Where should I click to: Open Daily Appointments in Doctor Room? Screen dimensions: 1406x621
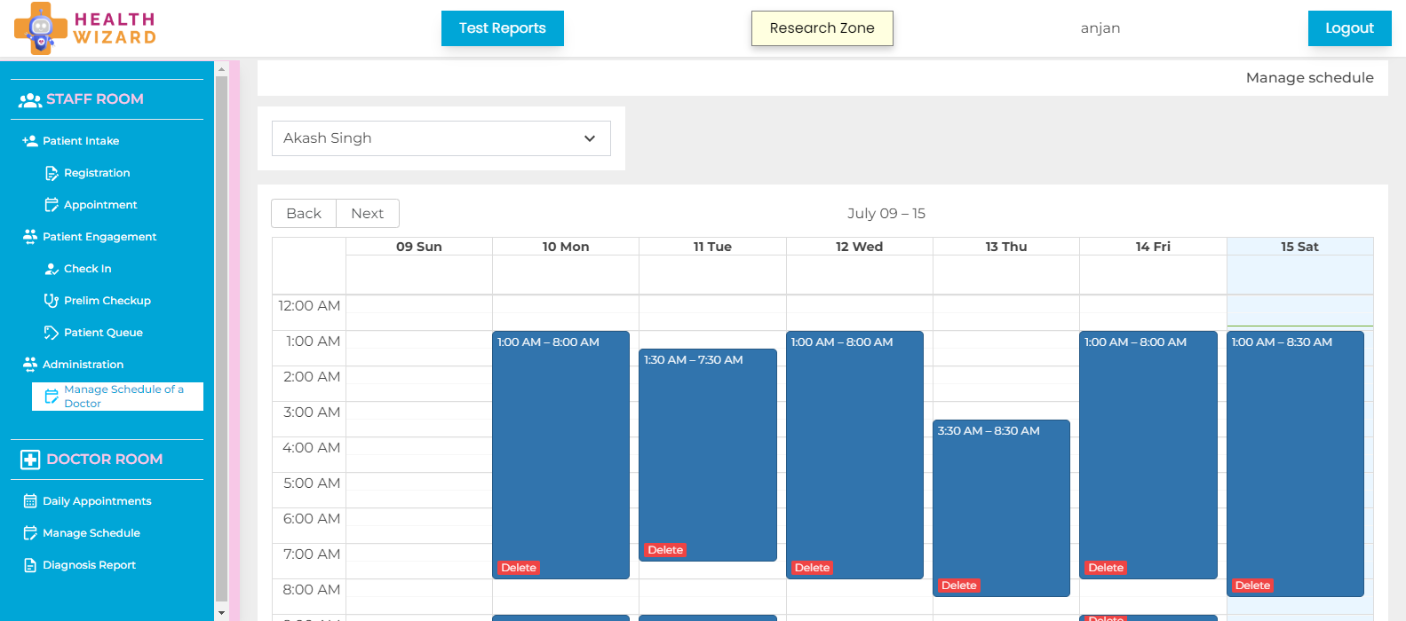point(97,501)
